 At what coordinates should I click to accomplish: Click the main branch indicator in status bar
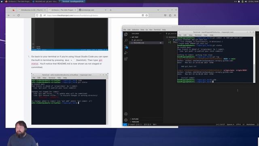coord(132,125)
